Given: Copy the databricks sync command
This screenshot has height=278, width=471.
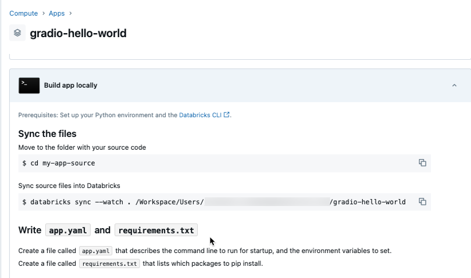Looking at the screenshot, I should click(423, 201).
